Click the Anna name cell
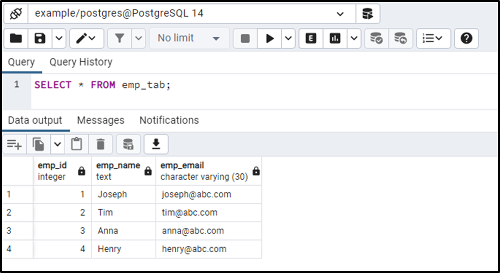This screenshot has height=273, width=500. (124, 231)
